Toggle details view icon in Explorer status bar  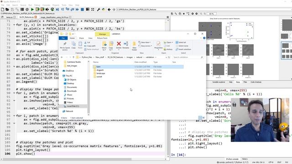click(x=200, y=118)
